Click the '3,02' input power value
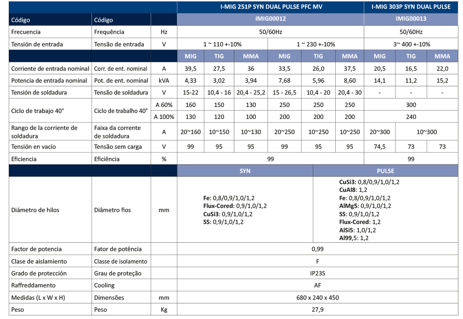Screen dimensions: 463x319 tap(219, 81)
